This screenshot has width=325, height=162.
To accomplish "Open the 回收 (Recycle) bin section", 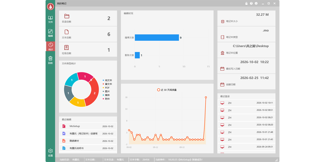I will click(50, 60).
